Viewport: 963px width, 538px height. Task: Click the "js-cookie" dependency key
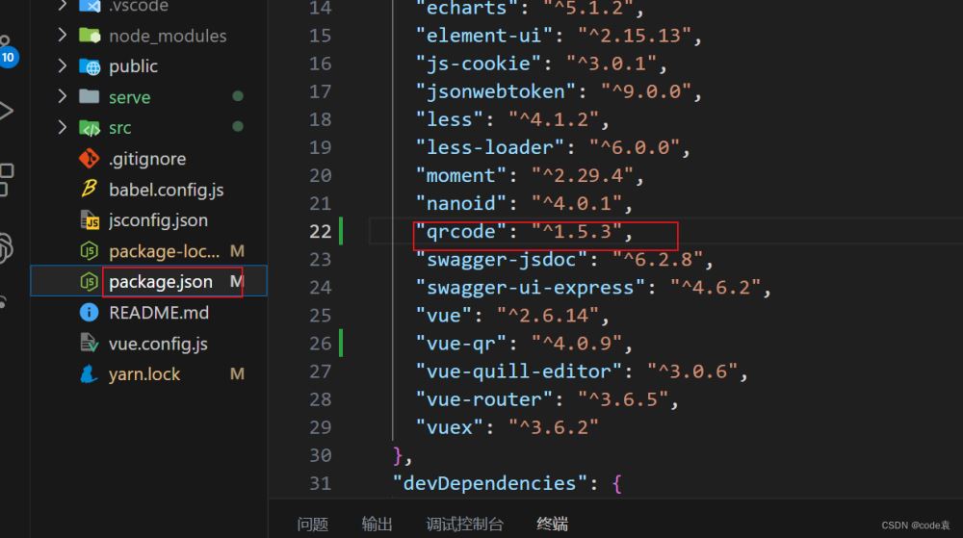[x=479, y=64]
